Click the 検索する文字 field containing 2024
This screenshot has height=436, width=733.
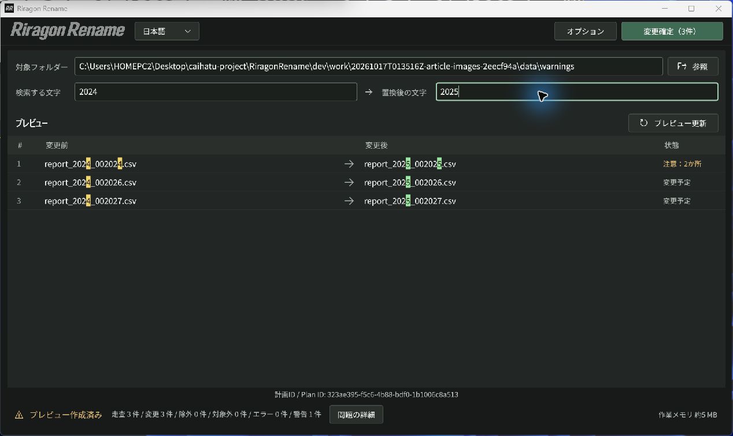click(216, 92)
